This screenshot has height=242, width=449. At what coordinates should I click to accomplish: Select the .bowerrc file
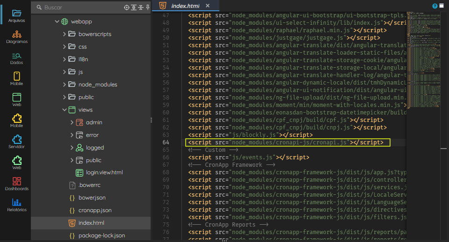(x=91, y=185)
